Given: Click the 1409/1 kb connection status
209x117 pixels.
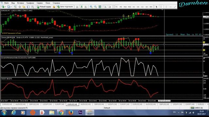Looking at the screenshot, I should click(x=197, y=108).
